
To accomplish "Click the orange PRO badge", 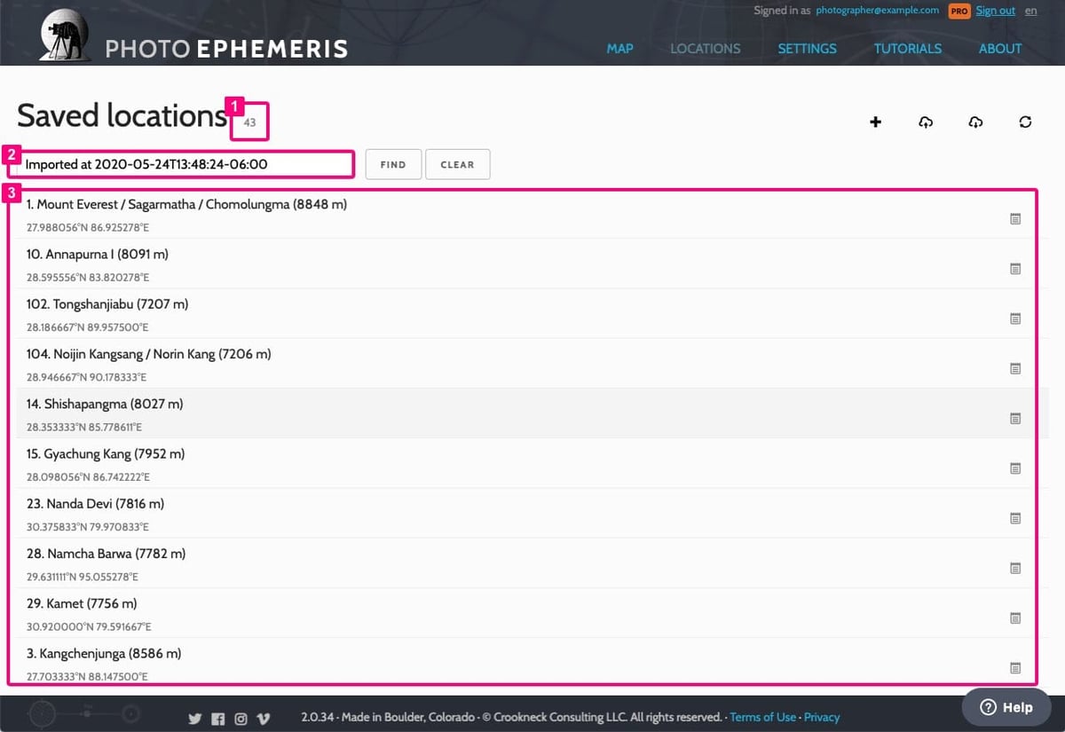I will pyautogui.click(x=958, y=12).
